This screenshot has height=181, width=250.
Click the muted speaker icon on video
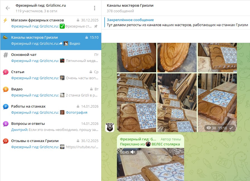133,152
